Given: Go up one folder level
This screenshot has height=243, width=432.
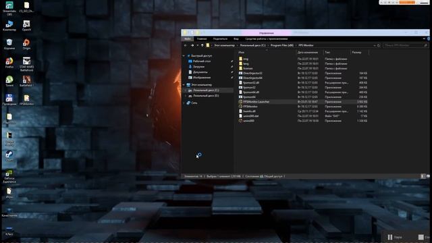Looking at the screenshot, I should (202, 45).
